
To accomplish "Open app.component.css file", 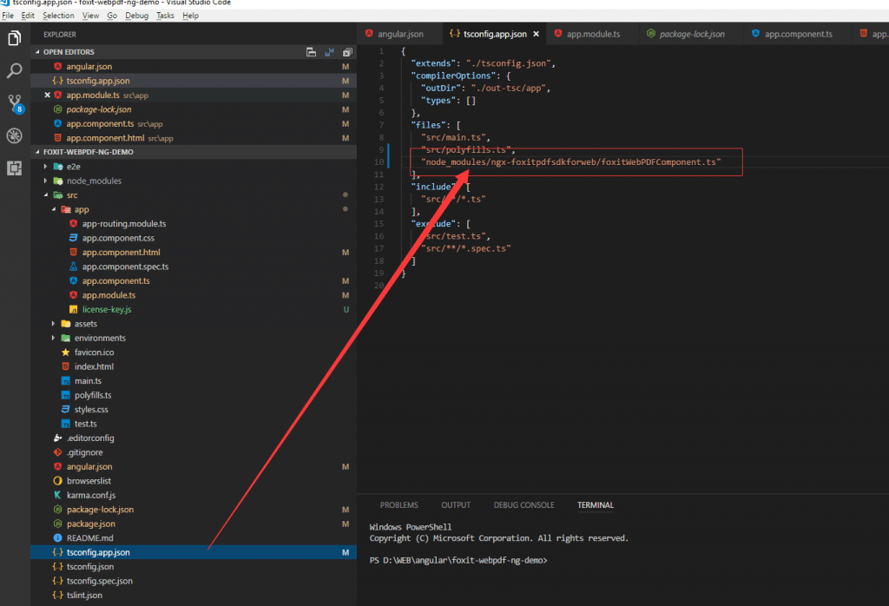I will (194, 238).
